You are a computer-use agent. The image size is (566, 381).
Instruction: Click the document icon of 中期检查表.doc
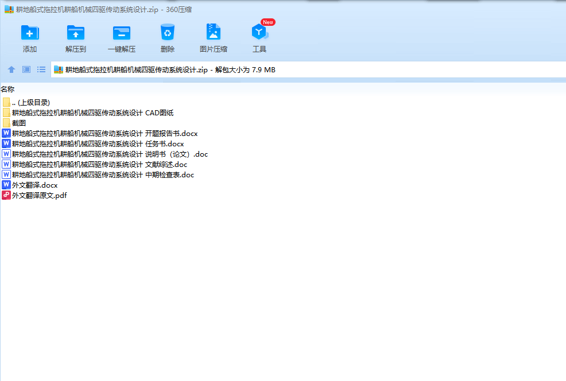click(x=6, y=174)
